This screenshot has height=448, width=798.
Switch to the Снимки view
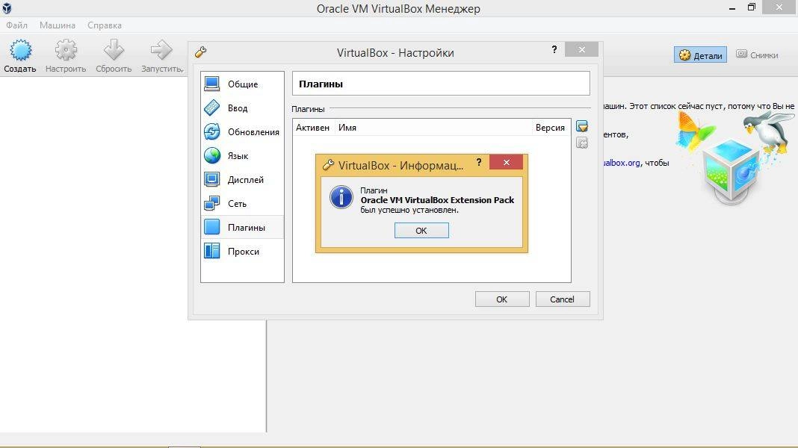tap(758, 55)
